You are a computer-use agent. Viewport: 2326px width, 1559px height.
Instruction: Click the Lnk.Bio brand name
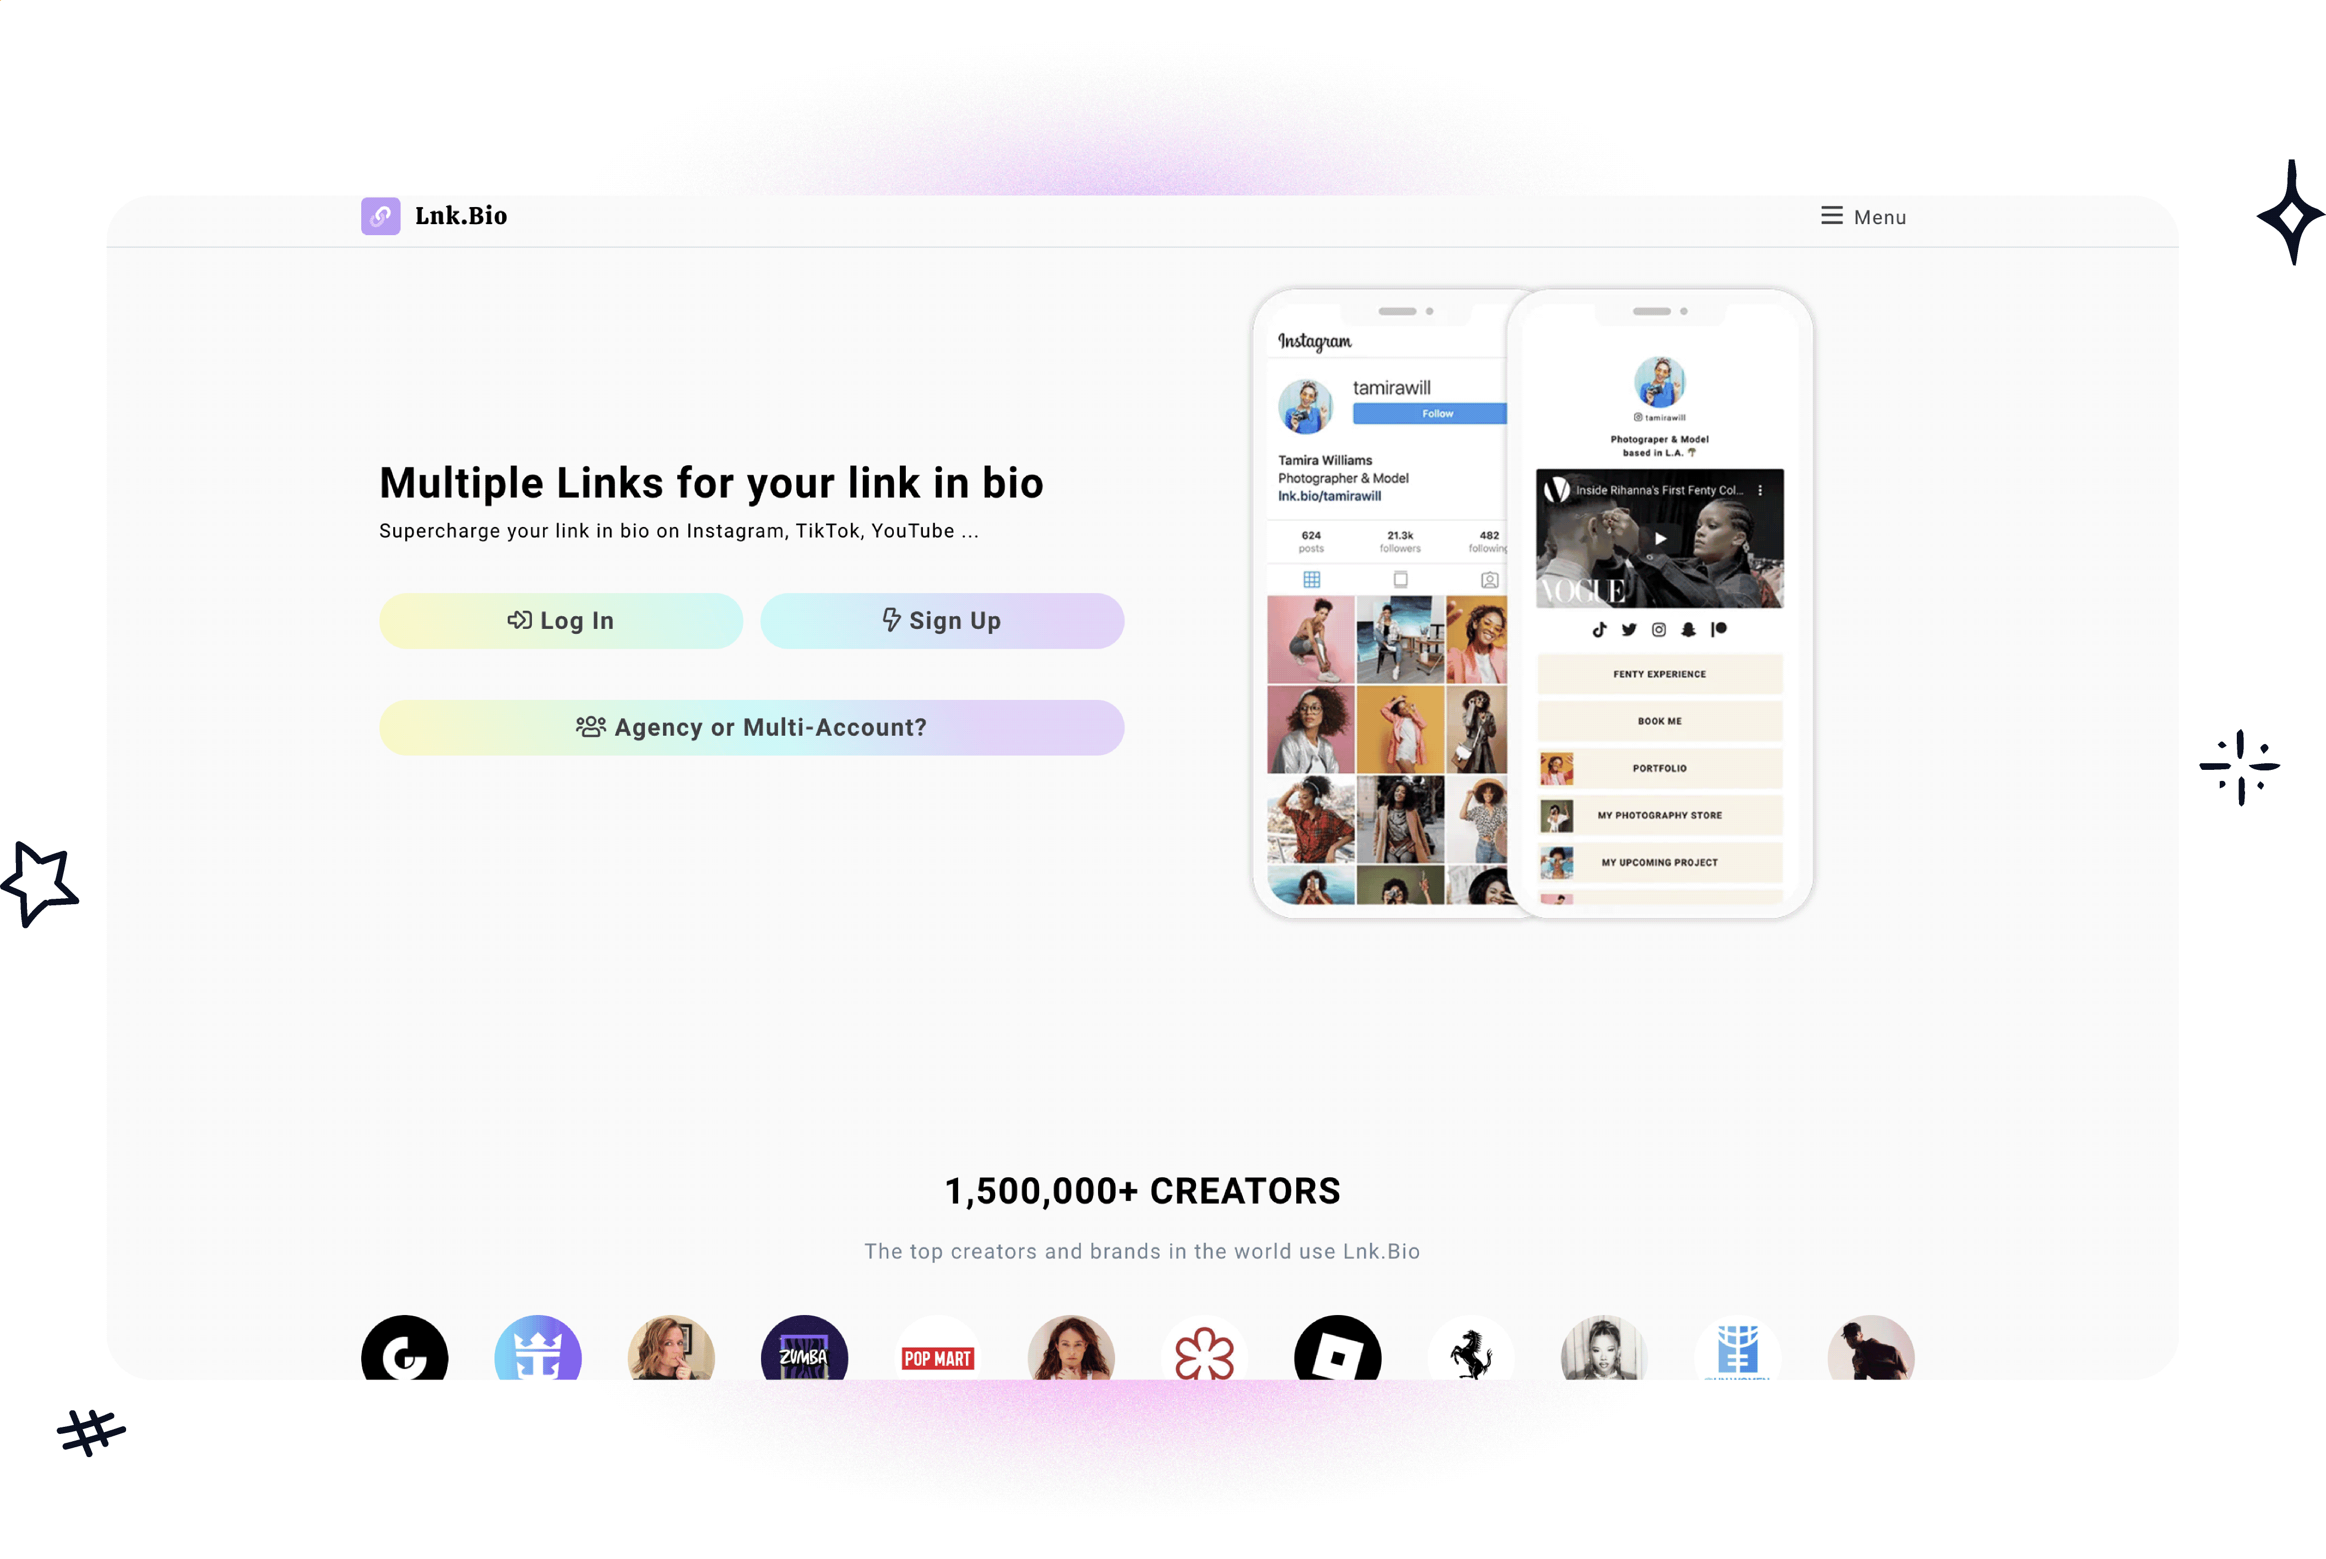[460, 216]
